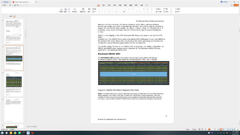Viewport: 240px width, 135px height.
Task: Click the ribbon search magnifier icon
Action: pyautogui.click(x=147, y=5)
